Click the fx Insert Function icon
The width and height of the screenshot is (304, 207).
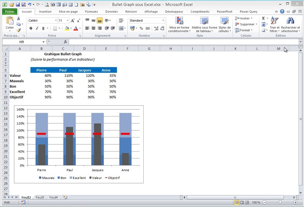[x=66, y=42]
